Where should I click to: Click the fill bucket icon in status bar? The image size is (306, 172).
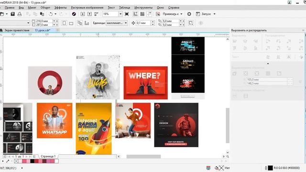pos(217,168)
